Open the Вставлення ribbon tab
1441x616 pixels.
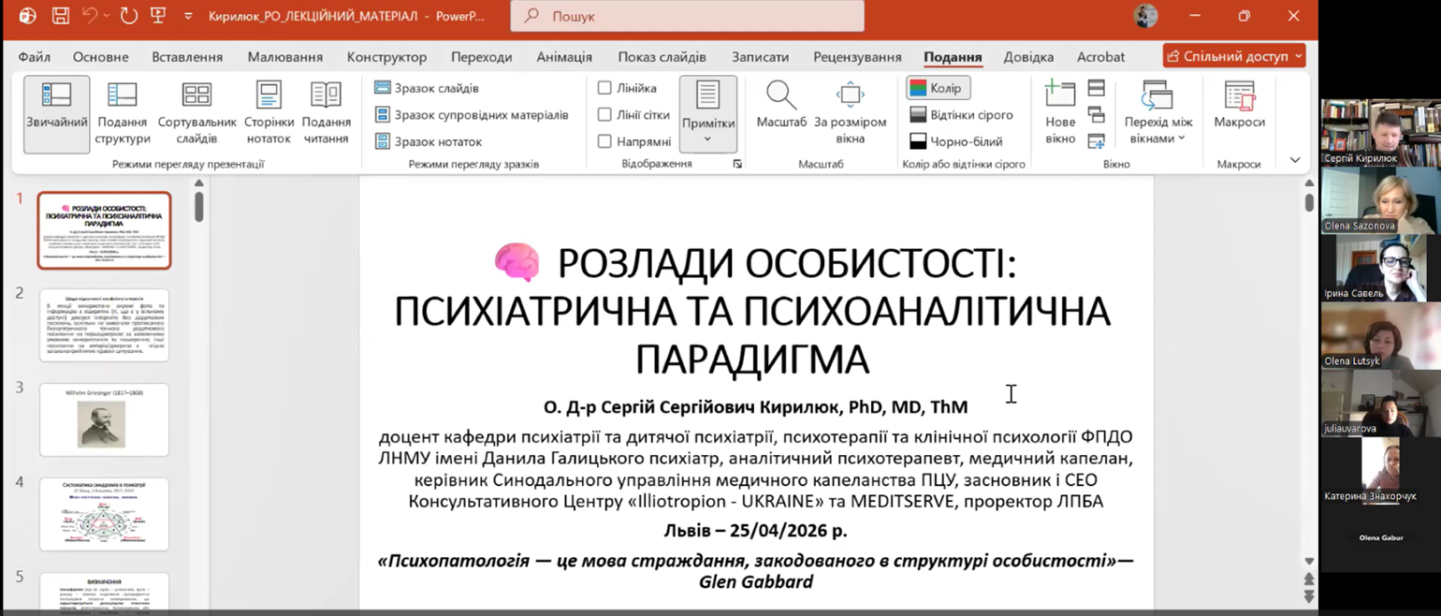coord(187,57)
